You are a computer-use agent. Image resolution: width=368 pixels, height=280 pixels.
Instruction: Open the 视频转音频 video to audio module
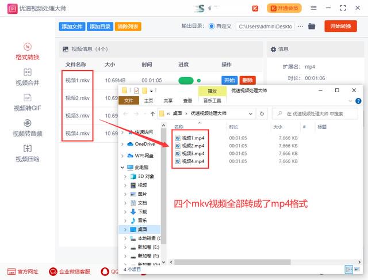28,128
